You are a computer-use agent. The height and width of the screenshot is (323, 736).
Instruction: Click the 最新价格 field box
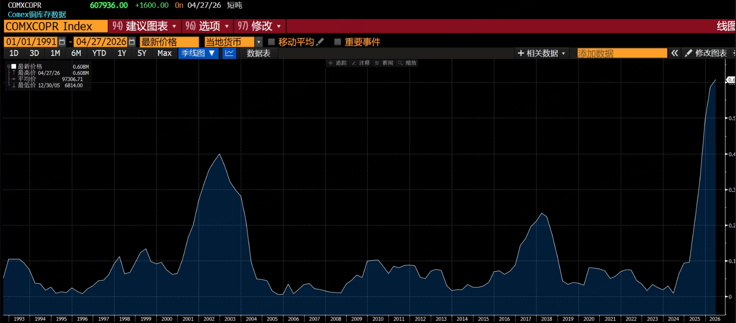point(169,42)
